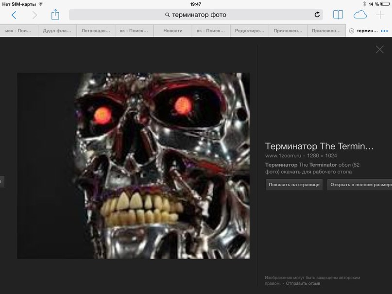Select the active 'термин...' tab
The image size is (392, 294).
point(369,31)
